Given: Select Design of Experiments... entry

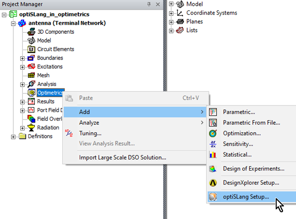Looking at the screenshot, I should click(x=252, y=169).
